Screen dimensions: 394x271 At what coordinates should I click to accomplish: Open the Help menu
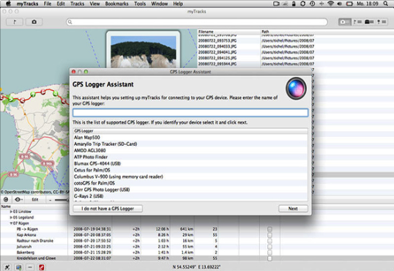coord(178,4)
